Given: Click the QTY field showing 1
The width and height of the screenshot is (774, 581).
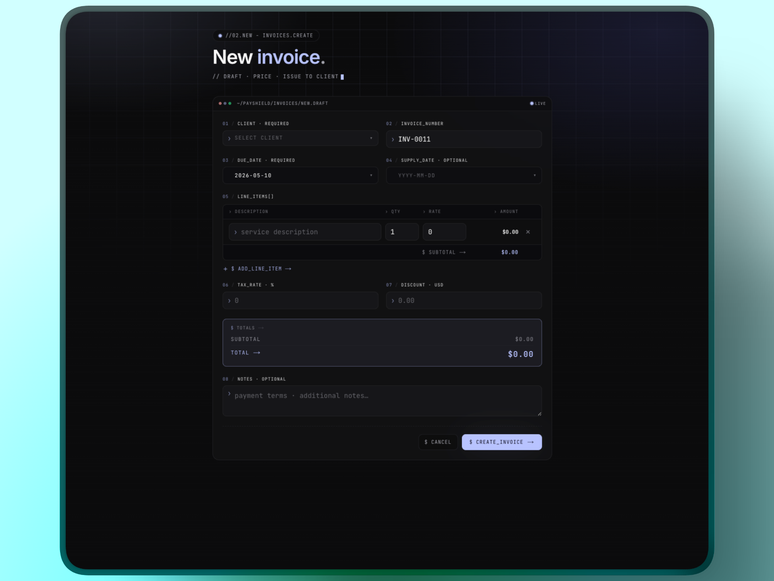Looking at the screenshot, I should pos(402,232).
